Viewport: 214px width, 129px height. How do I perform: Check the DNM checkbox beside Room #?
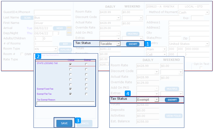22,54
